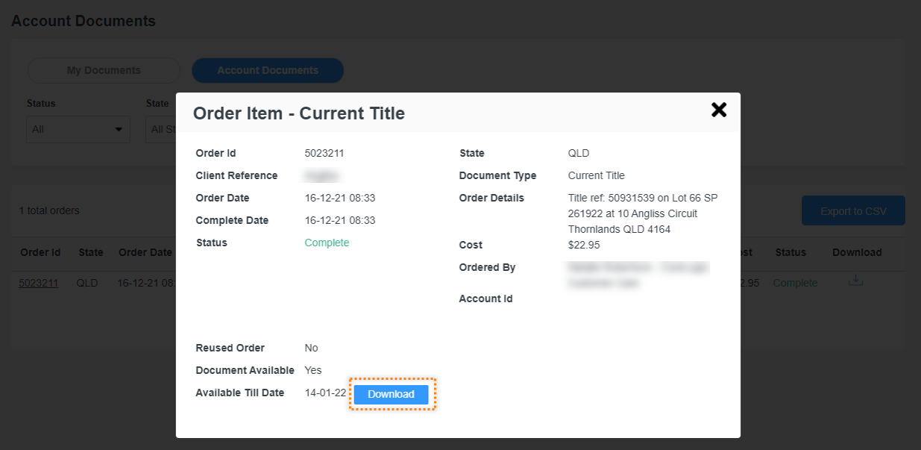Image resolution: width=921 pixels, height=450 pixels.
Task: Click the Order Item - Current Title heading
Action: [x=299, y=113]
